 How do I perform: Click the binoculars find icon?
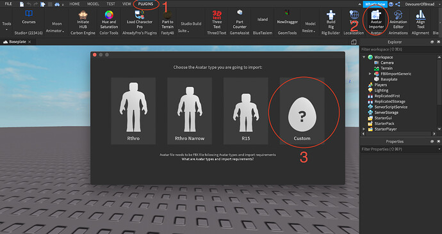[56, 4]
